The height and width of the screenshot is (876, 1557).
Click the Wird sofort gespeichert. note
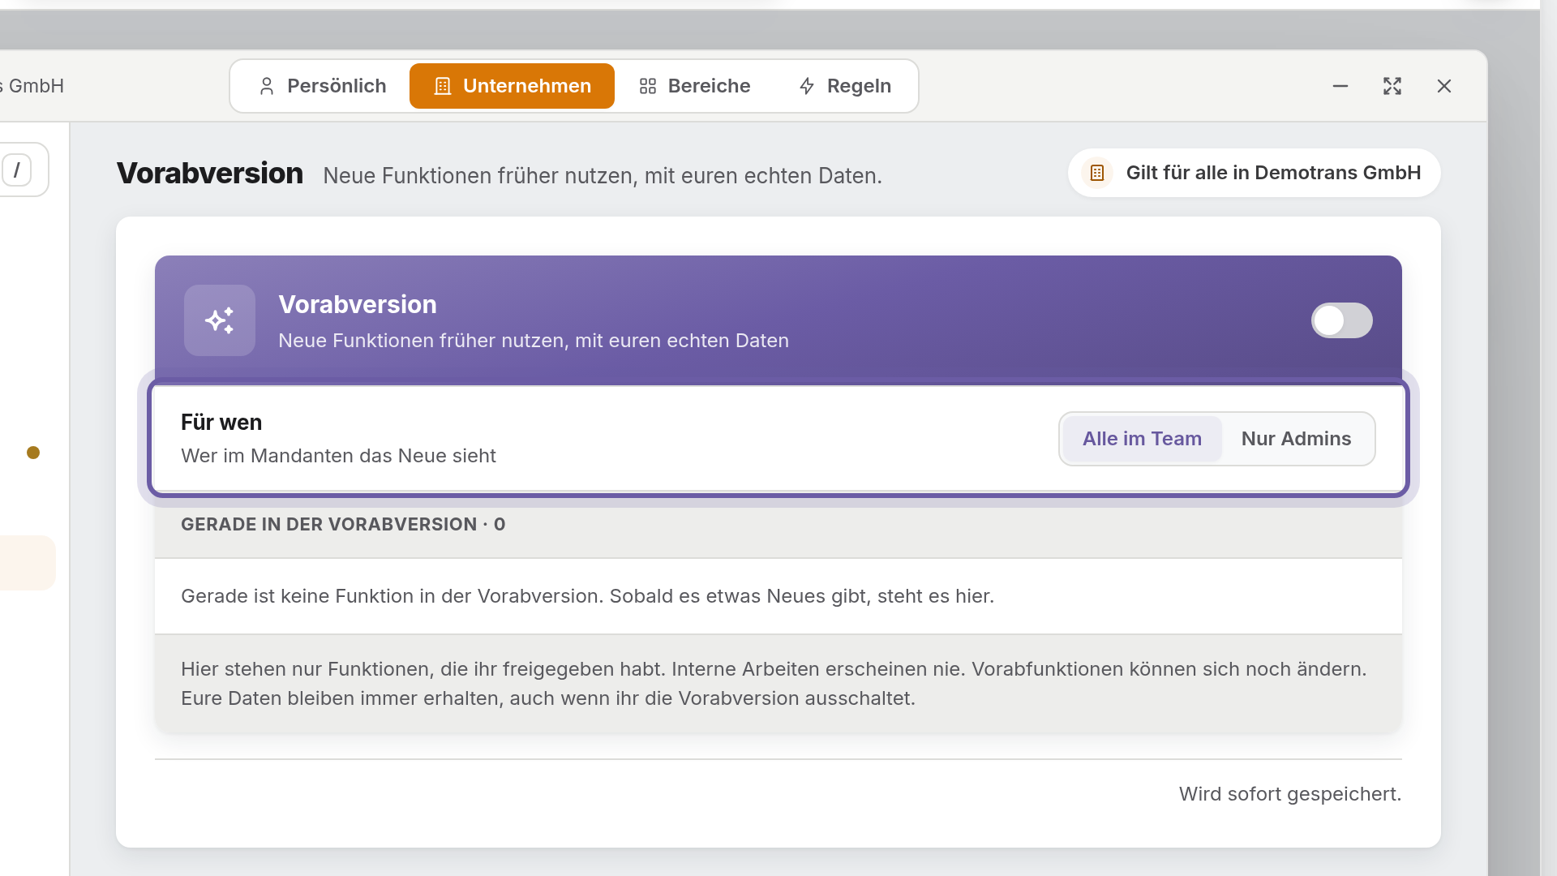pos(1290,794)
